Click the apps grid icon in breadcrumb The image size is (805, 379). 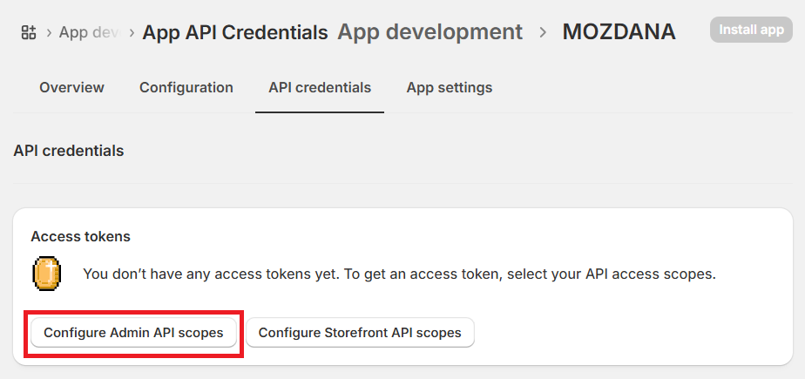(28, 32)
